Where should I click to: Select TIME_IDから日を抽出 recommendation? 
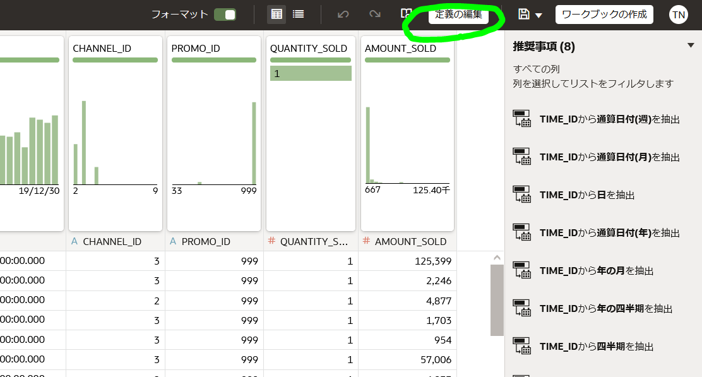tap(587, 194)
